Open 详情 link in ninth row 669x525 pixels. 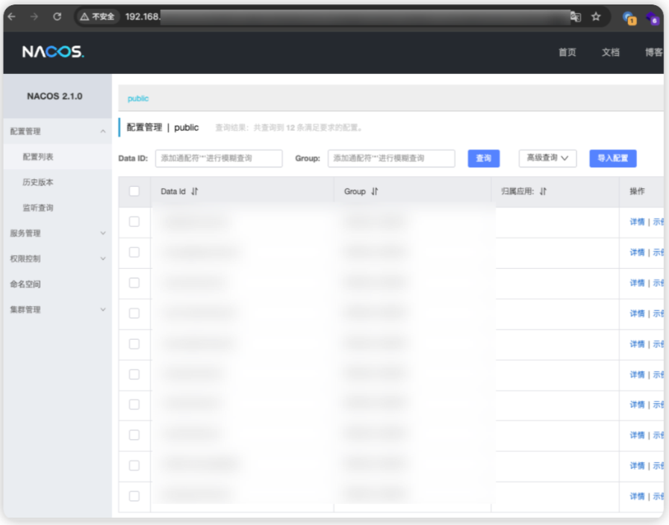[637, 466]
